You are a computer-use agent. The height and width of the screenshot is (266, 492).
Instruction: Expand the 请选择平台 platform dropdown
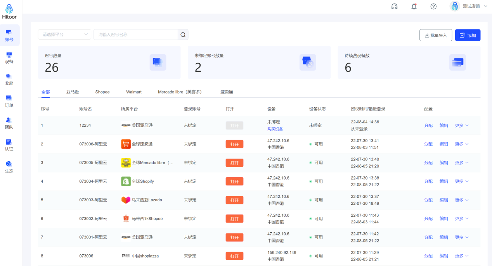pyautogui.click(x=64, y=35)
